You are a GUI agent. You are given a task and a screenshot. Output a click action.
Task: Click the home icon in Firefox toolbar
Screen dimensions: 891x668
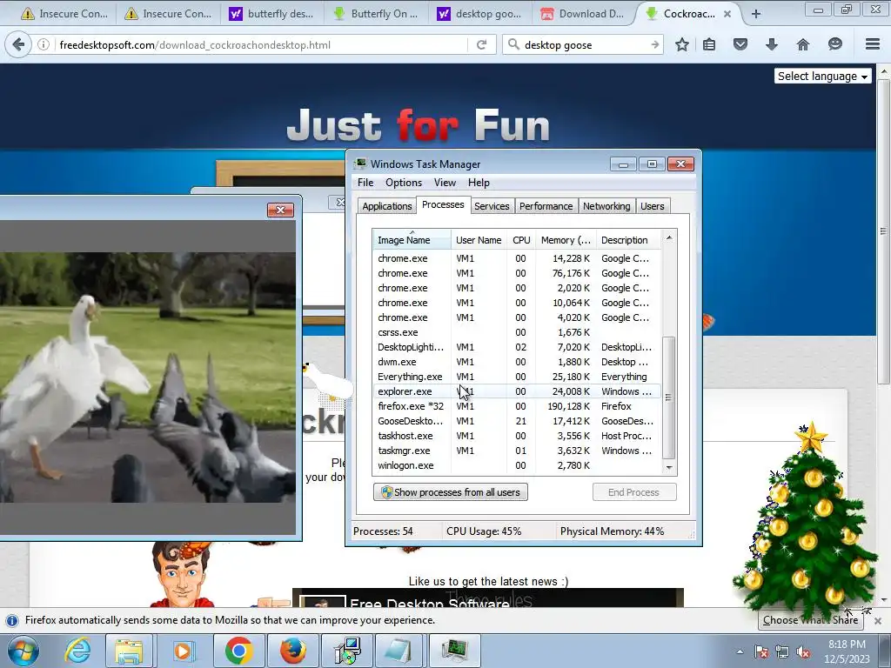tap(803, 44)
